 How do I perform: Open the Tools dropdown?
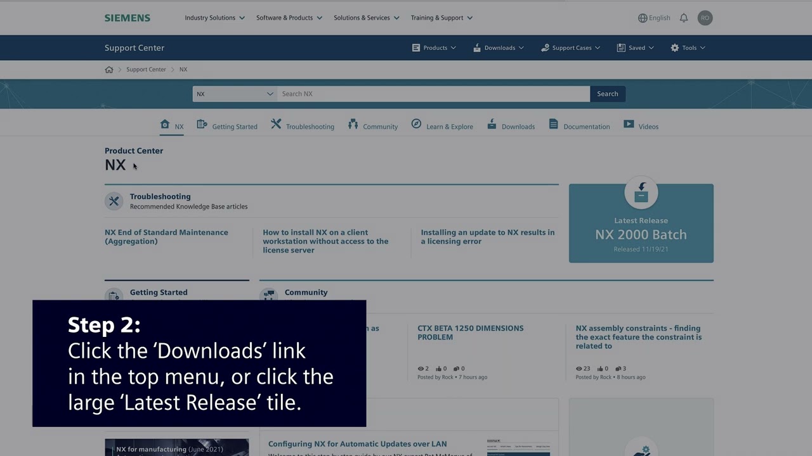pyautogui.click(x=688, y=47)
